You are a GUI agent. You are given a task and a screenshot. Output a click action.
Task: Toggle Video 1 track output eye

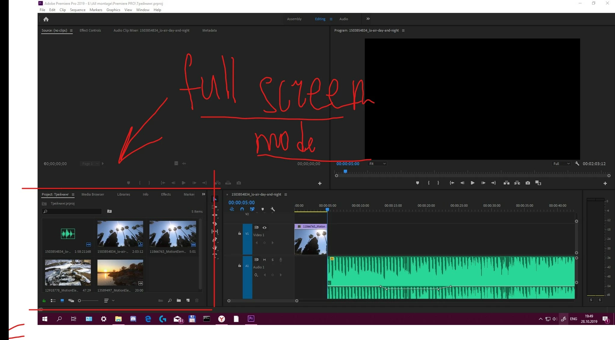coord(265,227)
